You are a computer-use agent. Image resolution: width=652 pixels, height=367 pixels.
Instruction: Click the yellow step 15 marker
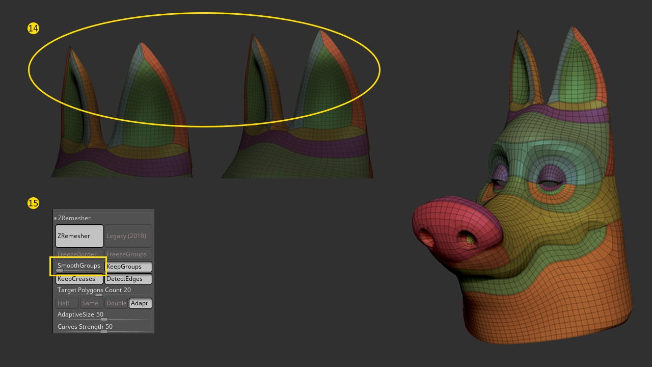point(33,203)
